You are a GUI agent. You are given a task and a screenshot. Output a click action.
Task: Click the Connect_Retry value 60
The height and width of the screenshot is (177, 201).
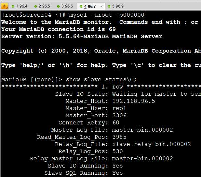pos(116,123)
